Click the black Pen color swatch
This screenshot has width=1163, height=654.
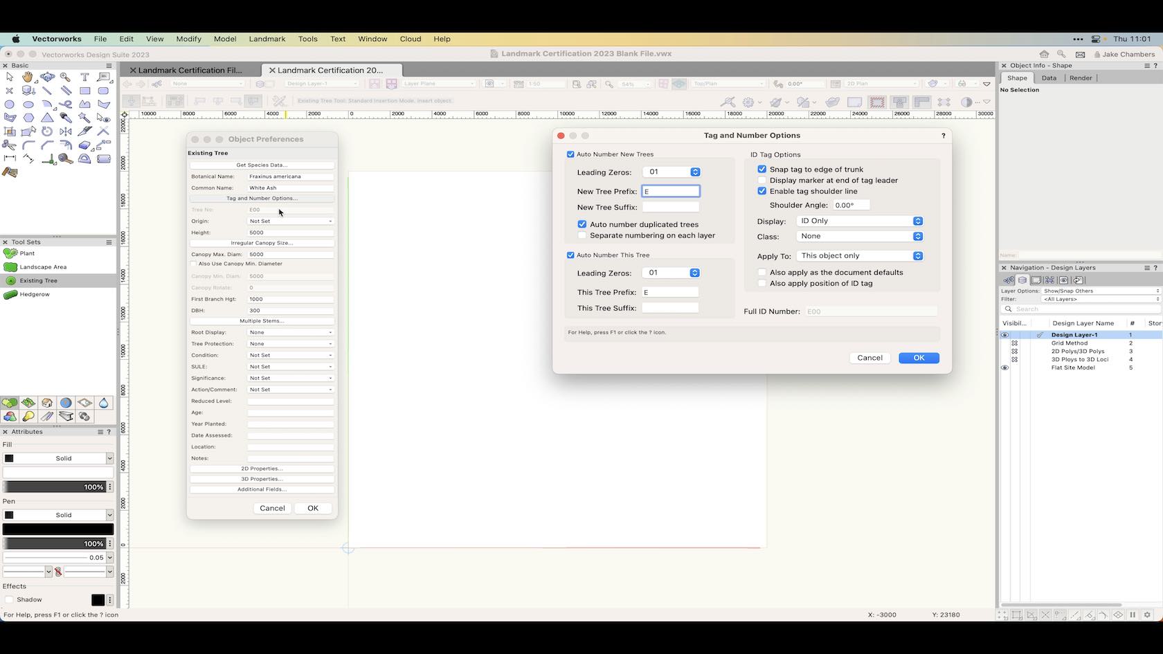tap(58, 529)
